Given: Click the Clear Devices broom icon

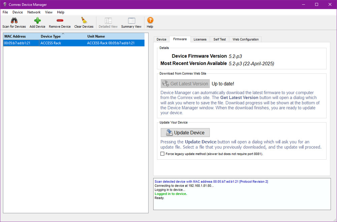Looking at the screenshot, I should pos(84,21).
